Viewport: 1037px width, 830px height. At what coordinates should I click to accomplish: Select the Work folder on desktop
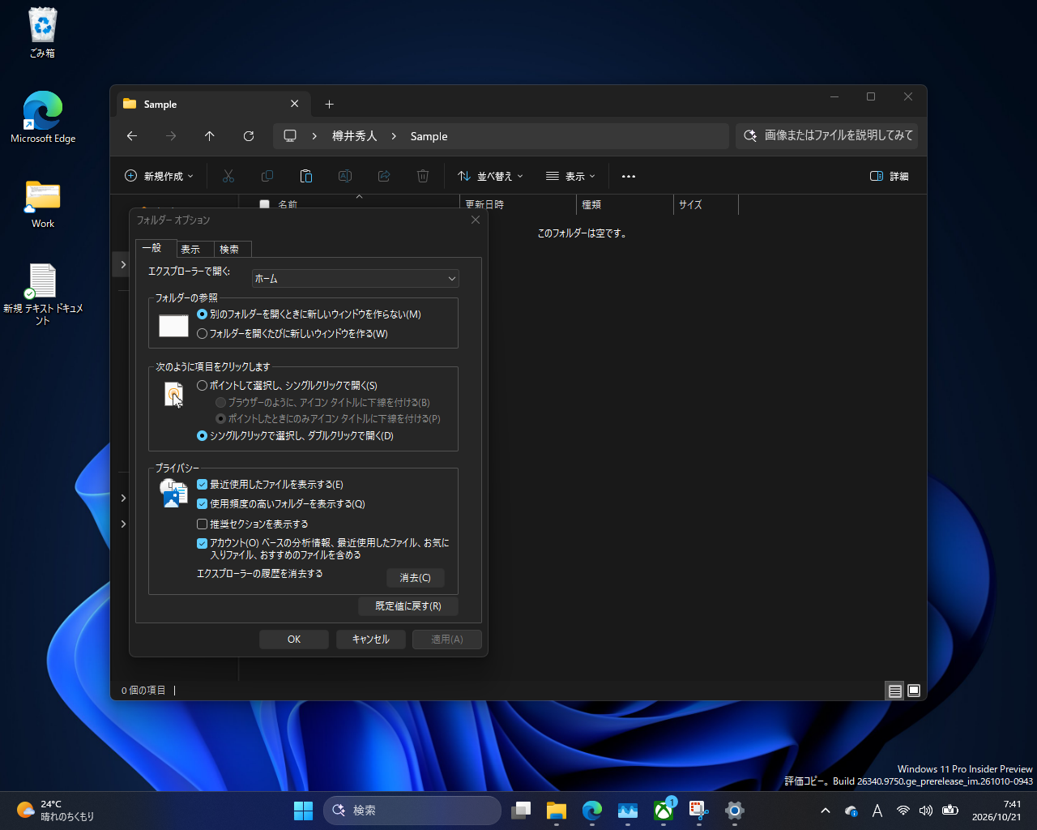click(x=43, y=204)
